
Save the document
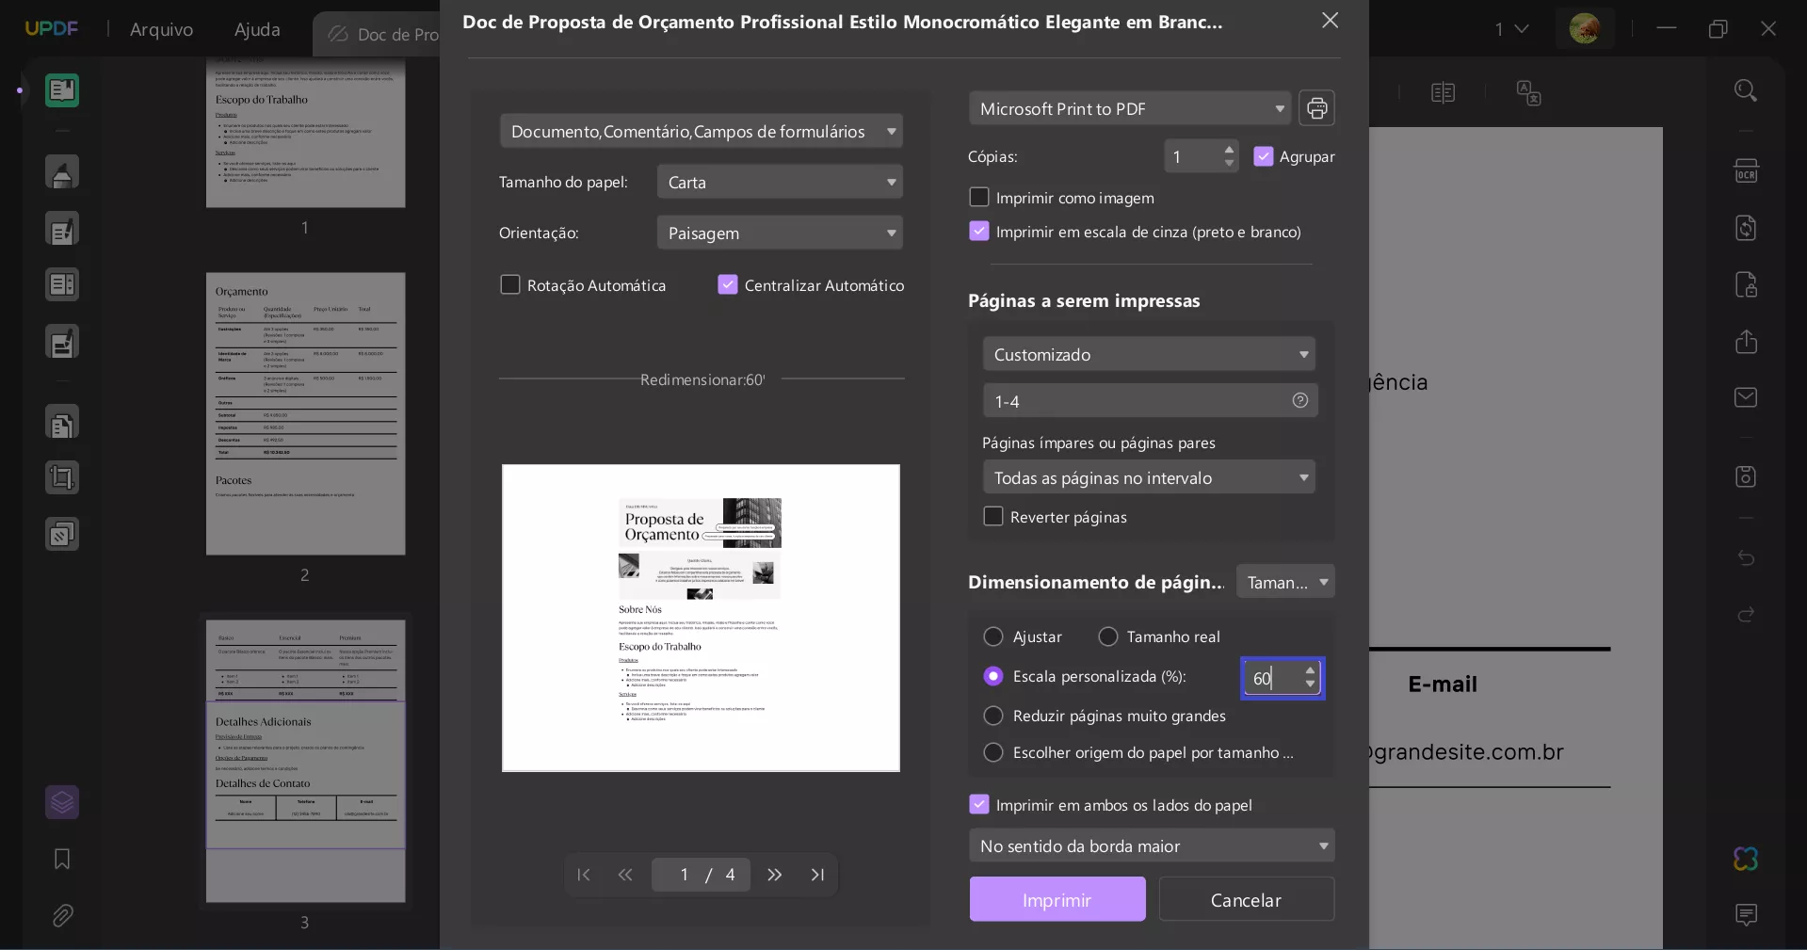[1746, 476]
